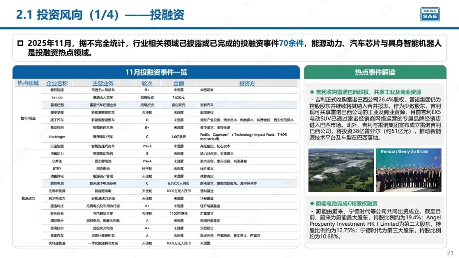Click the 瑞典无人货车 business cell
This screenshot has width=459, height=258.
103,97
